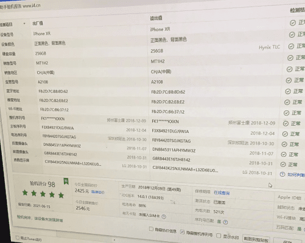305x243 pixels.
Task: Click the 销售地区 row label
Action: (x=11, y=72)
